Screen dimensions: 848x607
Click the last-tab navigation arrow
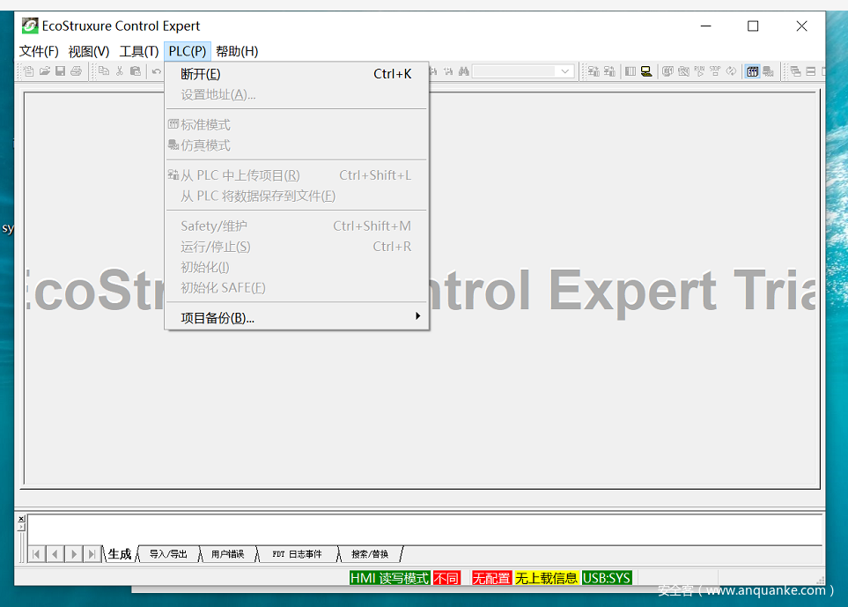pos(92,554)
